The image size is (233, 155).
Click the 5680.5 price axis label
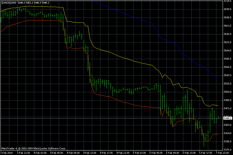[x=228, y=18]
